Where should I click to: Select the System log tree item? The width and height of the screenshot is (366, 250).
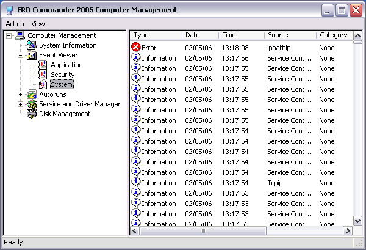click(62, 85)
